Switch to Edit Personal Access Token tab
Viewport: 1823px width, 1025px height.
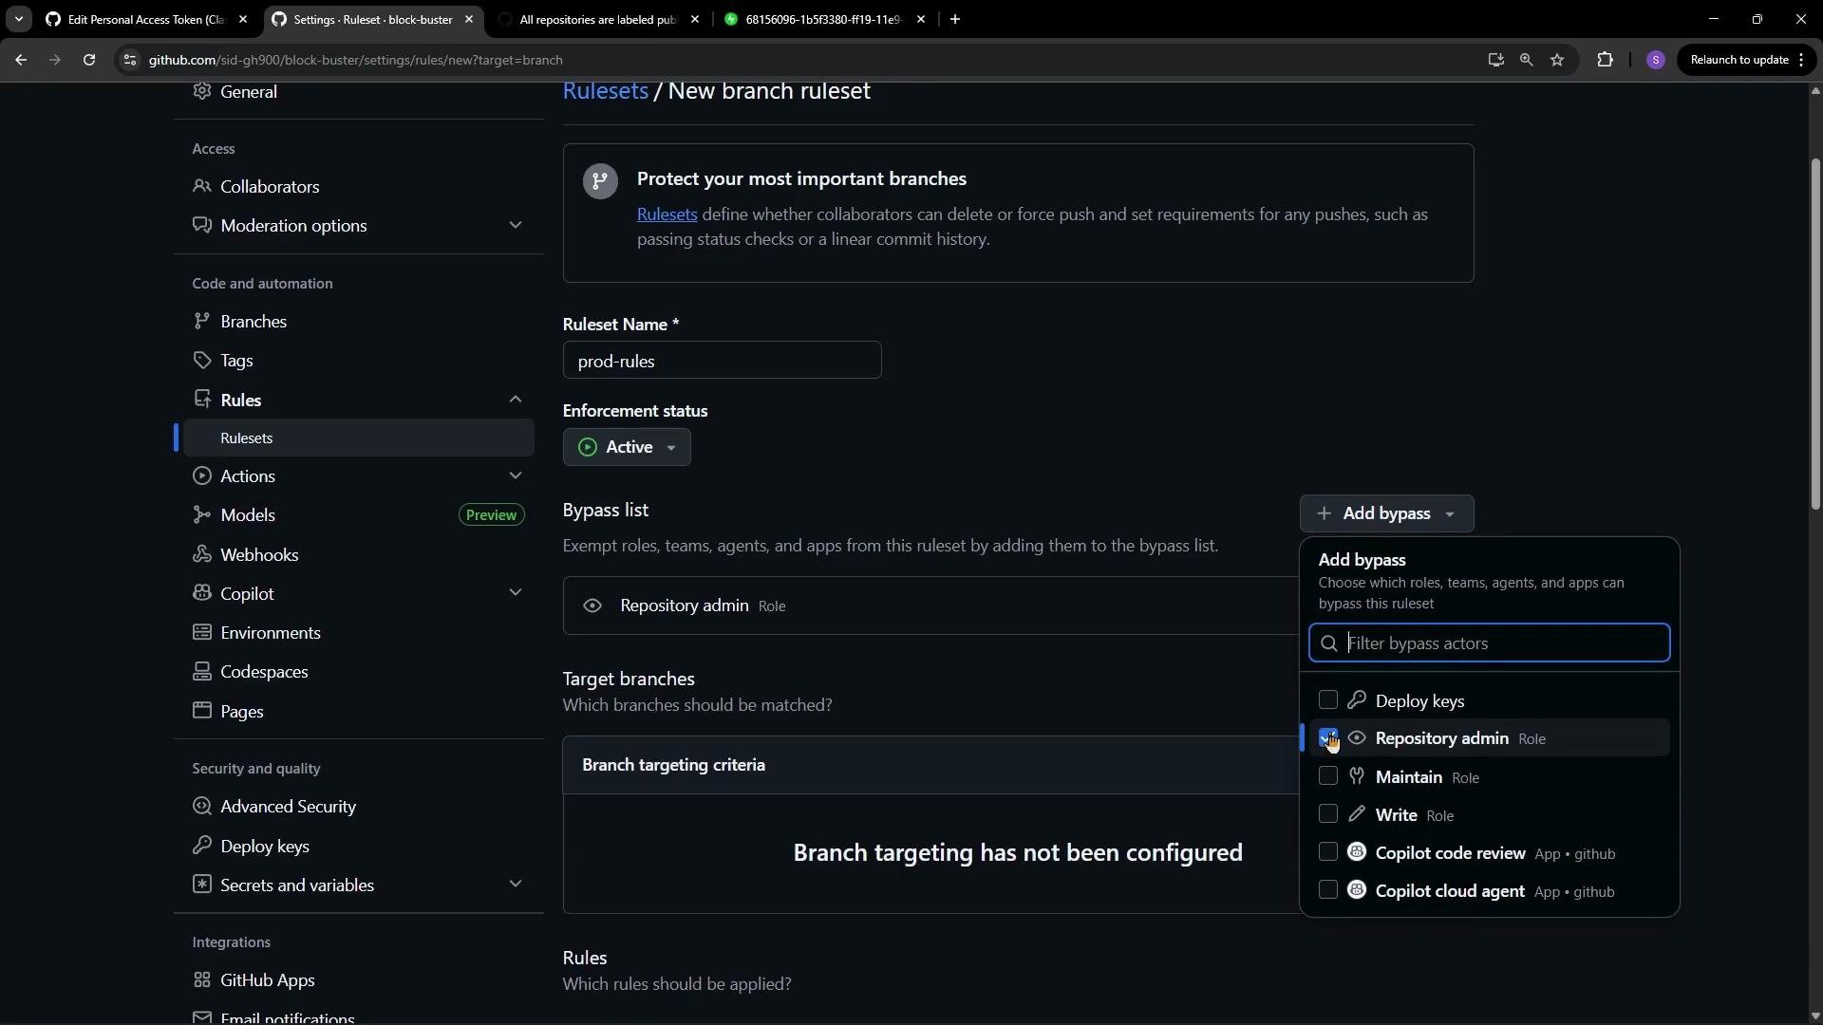point(147,19)
